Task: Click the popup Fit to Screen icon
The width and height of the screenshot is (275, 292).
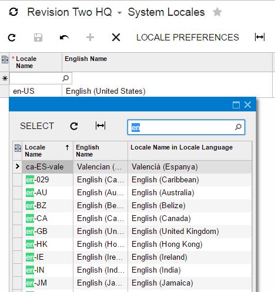Action: [x=100, y=125]
